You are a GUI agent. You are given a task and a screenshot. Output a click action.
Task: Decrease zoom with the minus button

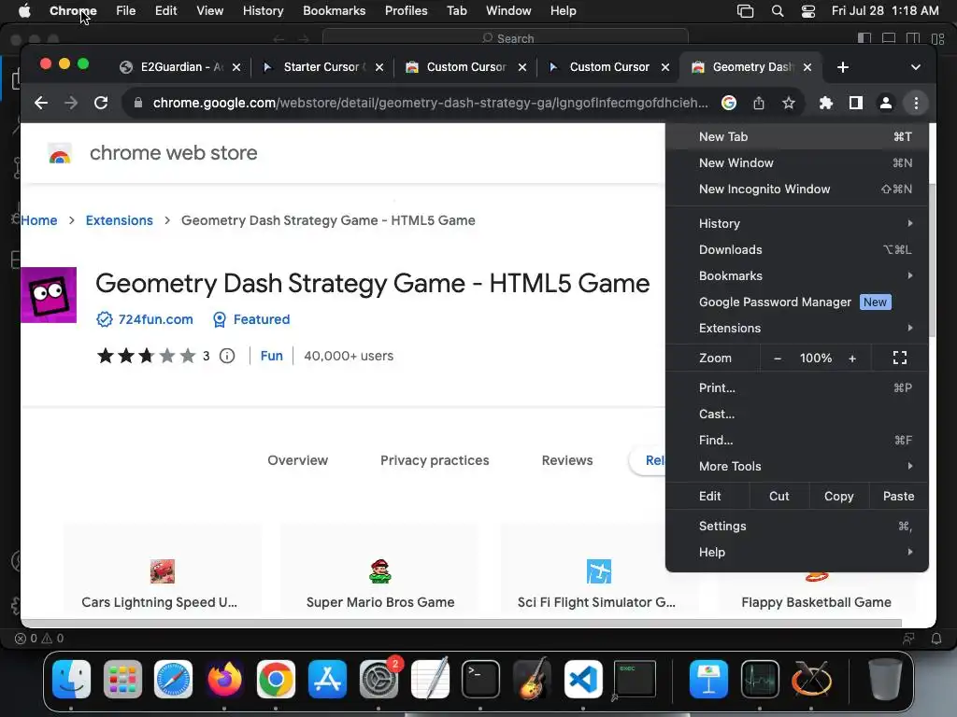coord(777,358)
